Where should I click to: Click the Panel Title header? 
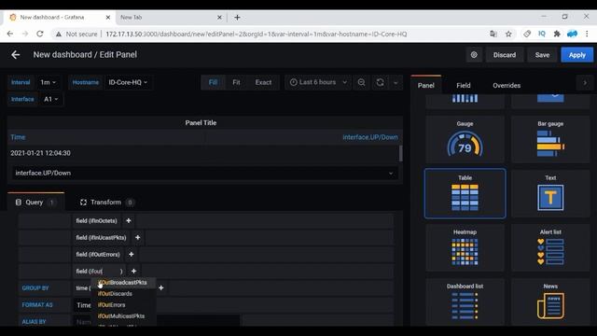(x=201, y=122)
